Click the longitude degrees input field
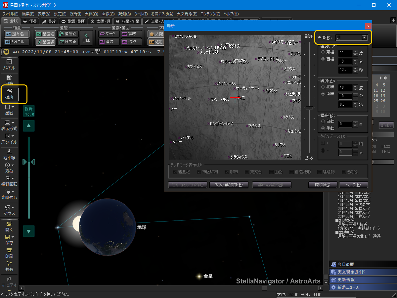 click(x=345, y=53)
